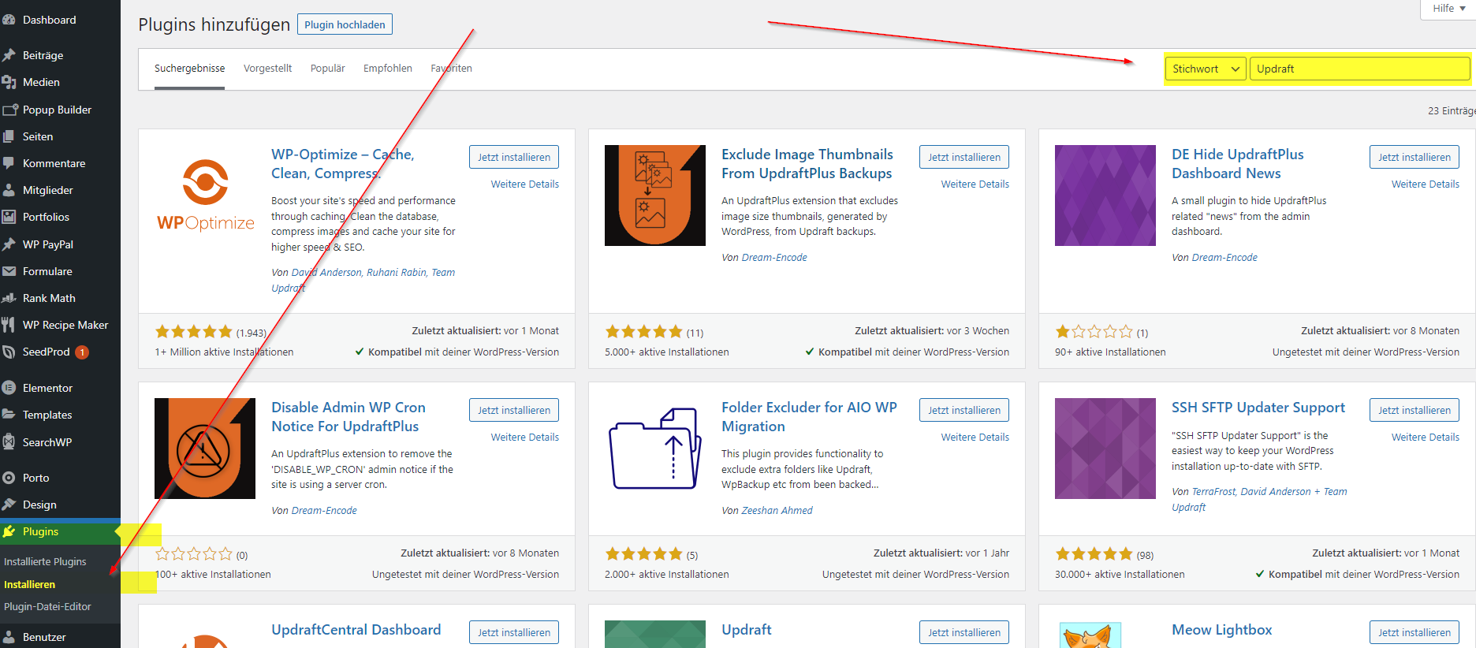Click the Plugin hochladen button
The height and width of the screenshot is (648, 1476).
point(345,24)
